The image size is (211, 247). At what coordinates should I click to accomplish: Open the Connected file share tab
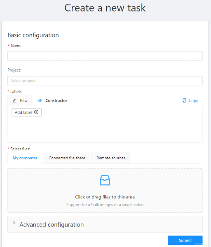pos(67,158)
